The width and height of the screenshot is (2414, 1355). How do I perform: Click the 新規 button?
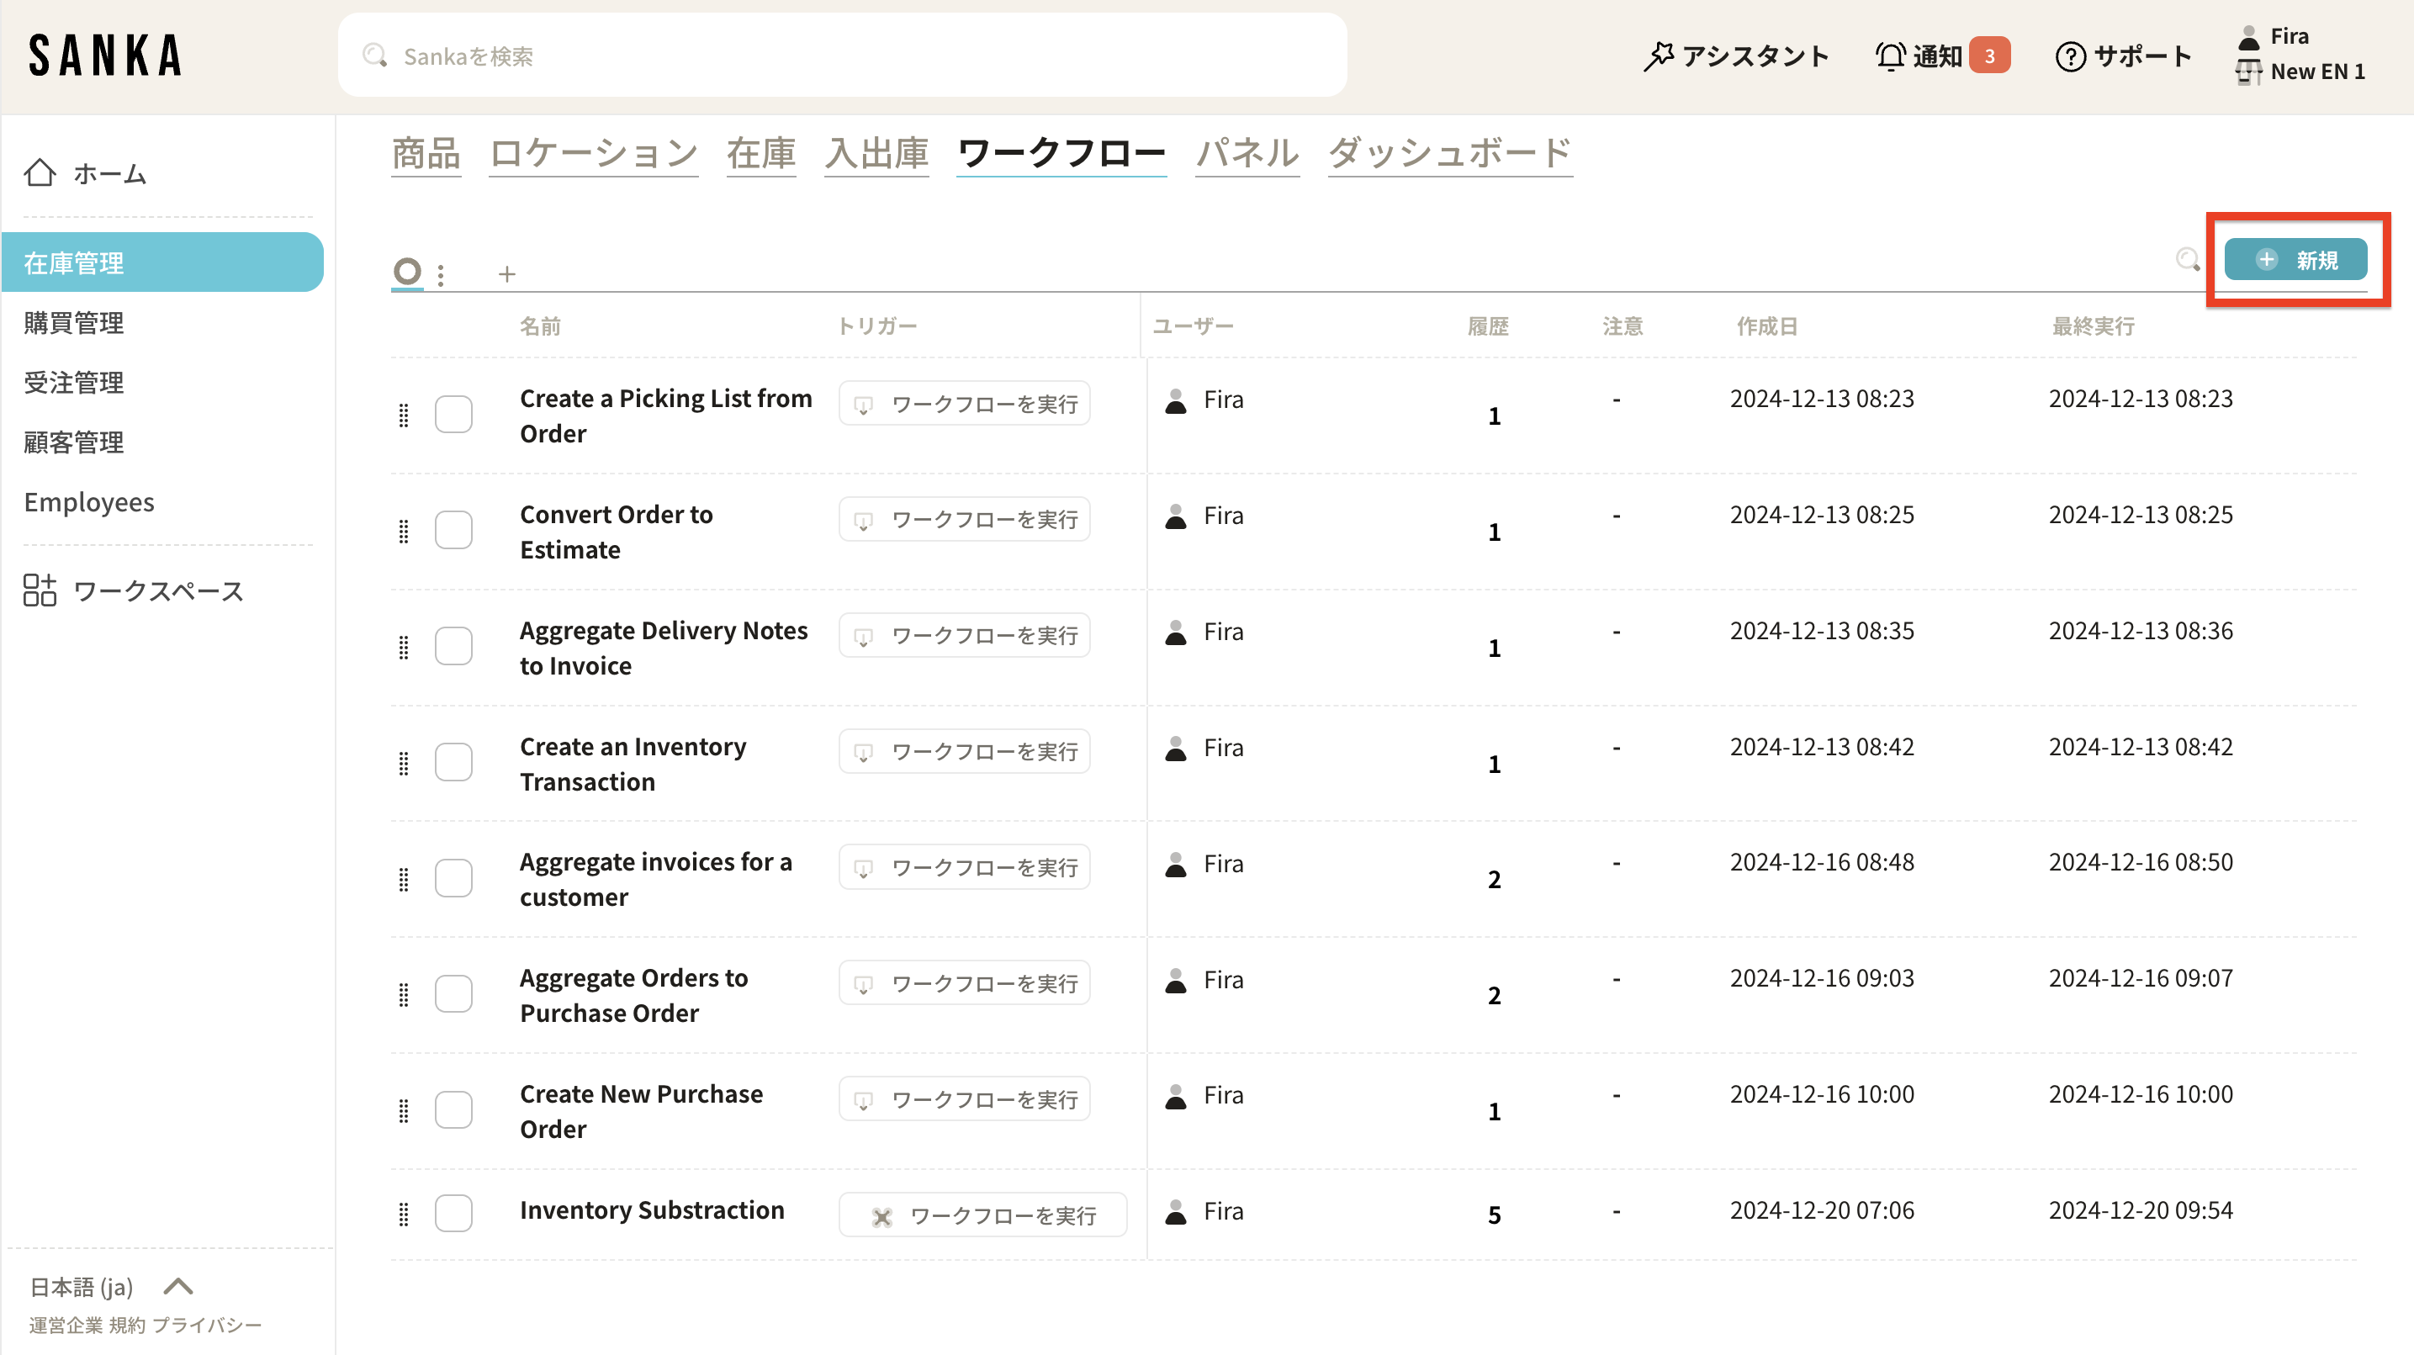tap(2295, 260)
